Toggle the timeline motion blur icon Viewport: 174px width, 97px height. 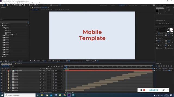coord(59,66)
